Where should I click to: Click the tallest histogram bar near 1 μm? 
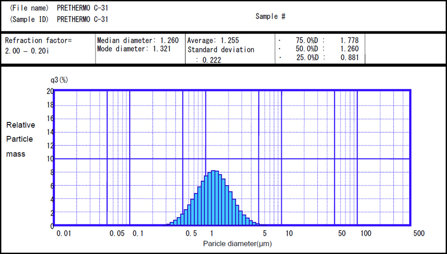[x=213, y=198]
